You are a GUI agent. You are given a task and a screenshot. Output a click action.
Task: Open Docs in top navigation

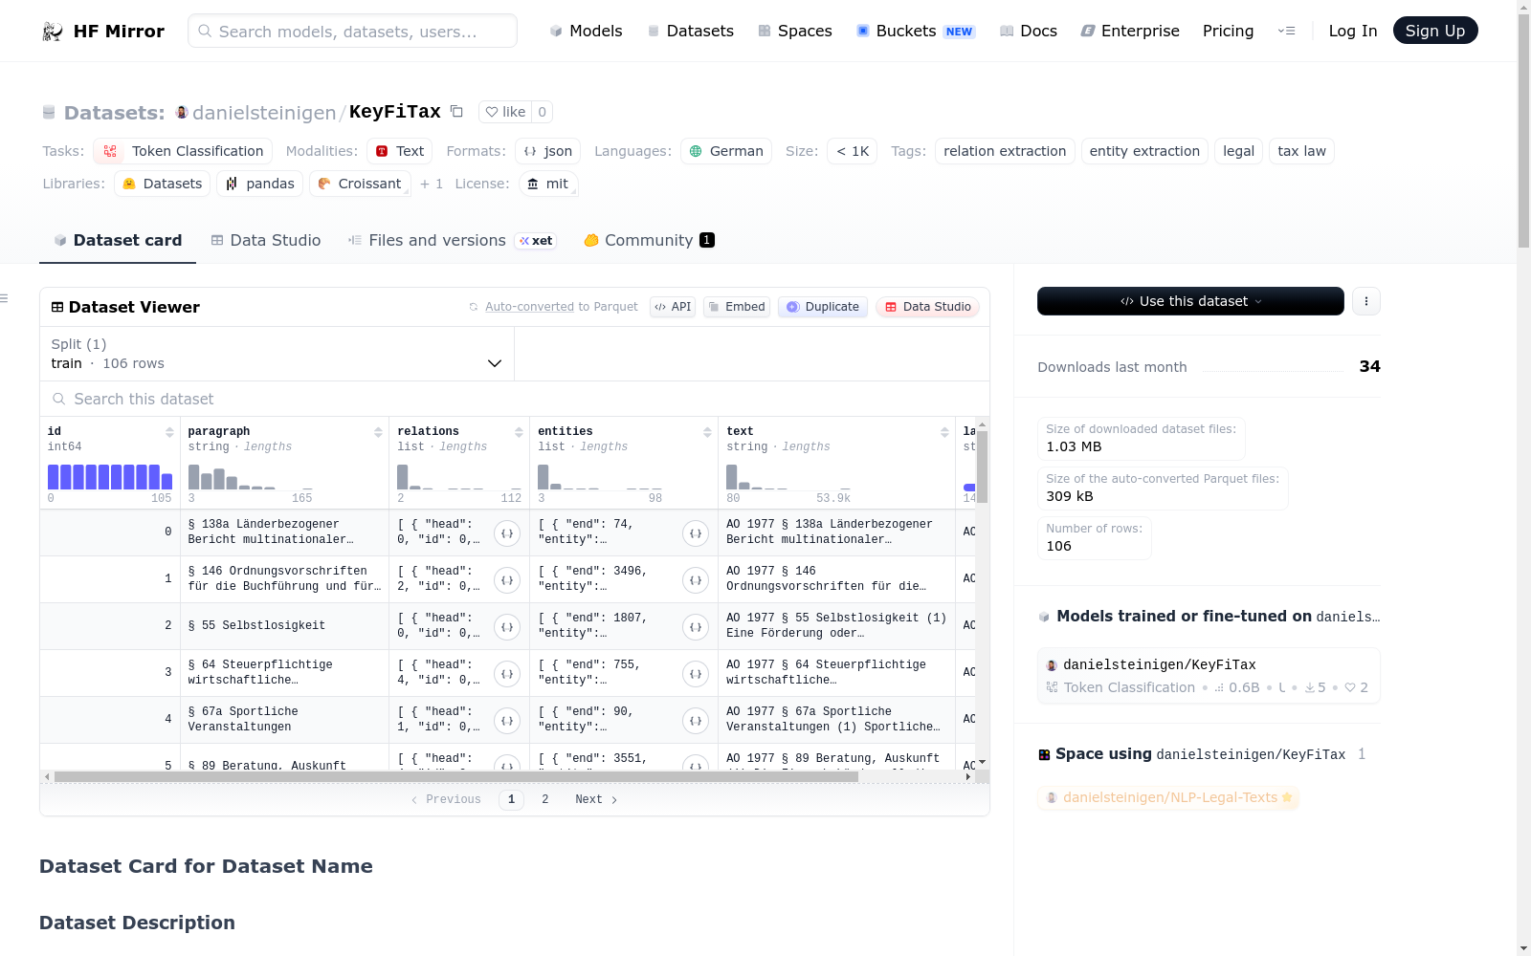pos(1029,32)
